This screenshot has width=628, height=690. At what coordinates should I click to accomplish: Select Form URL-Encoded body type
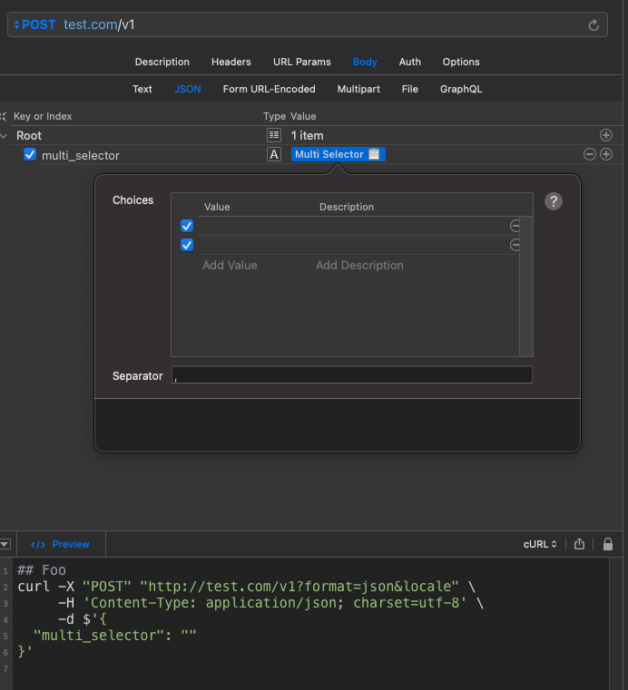pyautogui.click(x=270, y=90)
